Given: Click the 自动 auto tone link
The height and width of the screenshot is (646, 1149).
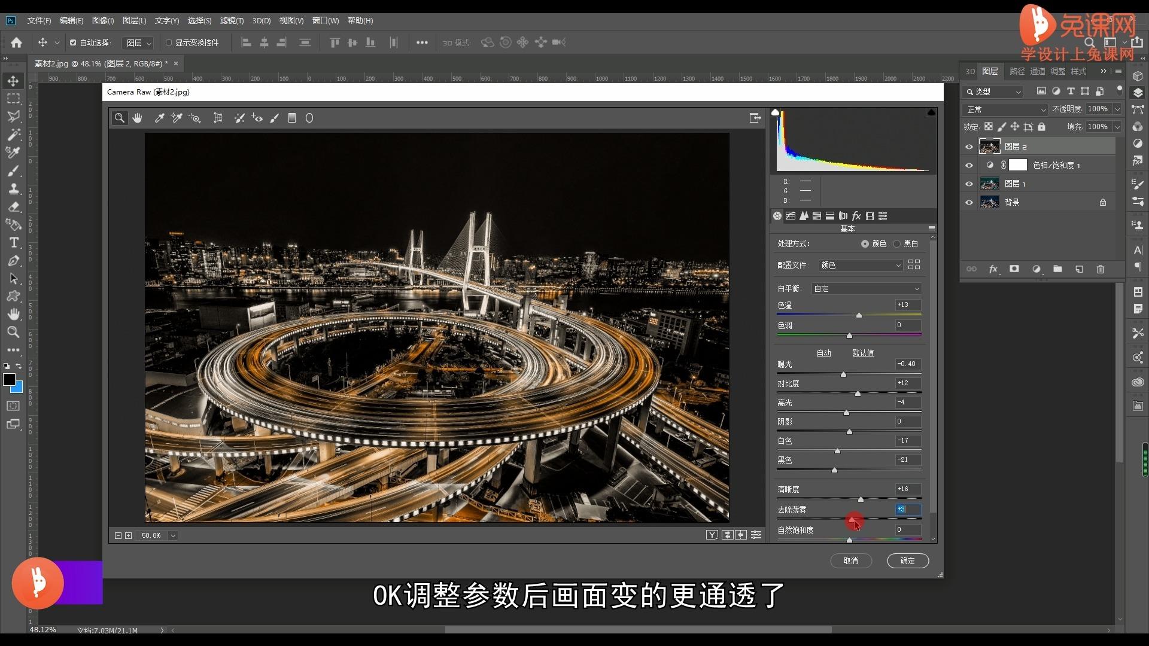Looking at the screenshot, I should pyautogui.click(x=823, y=353).
